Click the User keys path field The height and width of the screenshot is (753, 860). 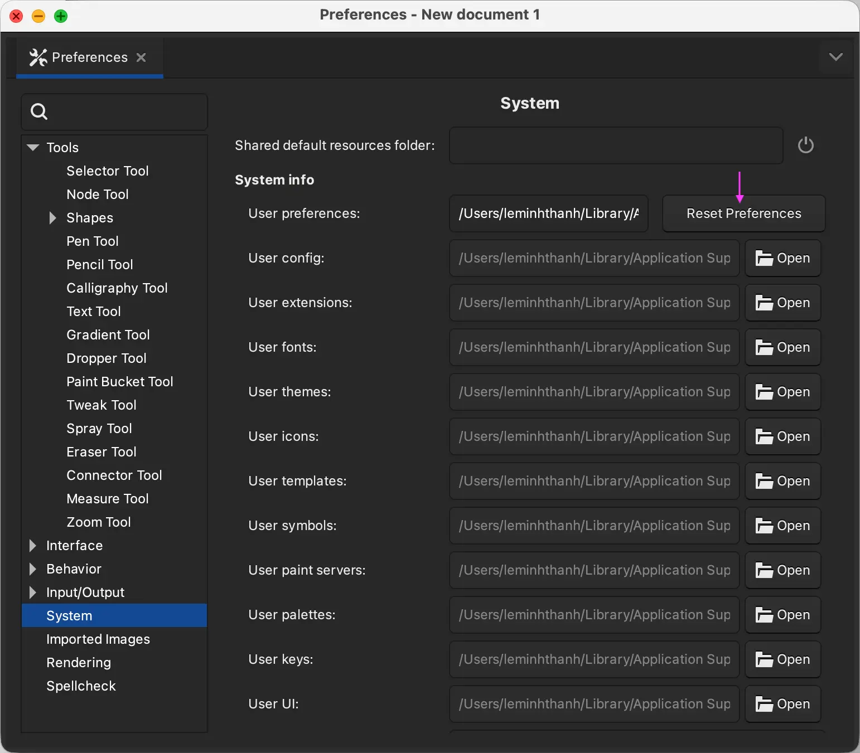(x=595, y=659)
